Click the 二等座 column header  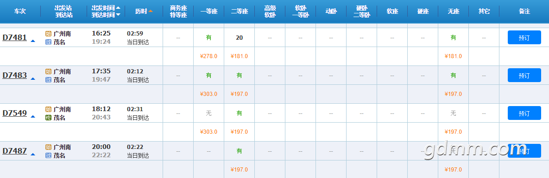pos(240,11)
